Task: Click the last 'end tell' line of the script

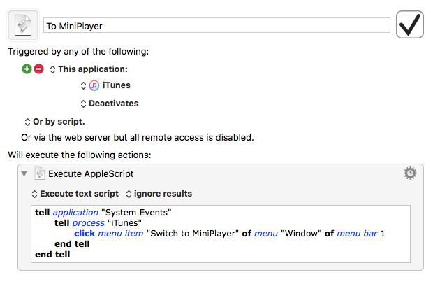Action: [x=52, y=254]
